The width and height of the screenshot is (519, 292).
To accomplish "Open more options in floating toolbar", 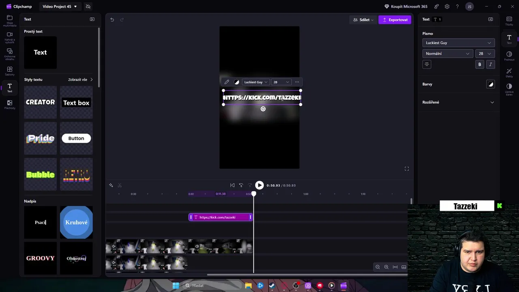I will coord(297,82).
